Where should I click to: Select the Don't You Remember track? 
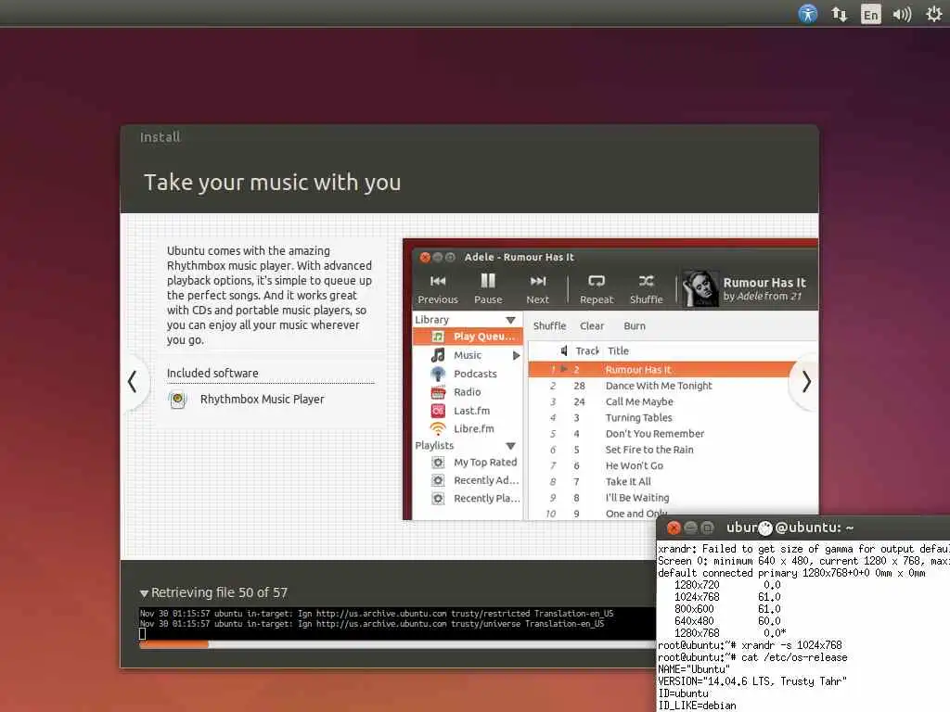[673, 434]
